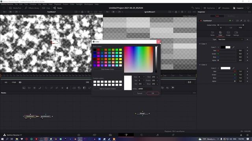Screen dimensions: 252x141
Task: Open the Playback menu
Action: click(57, 4)
